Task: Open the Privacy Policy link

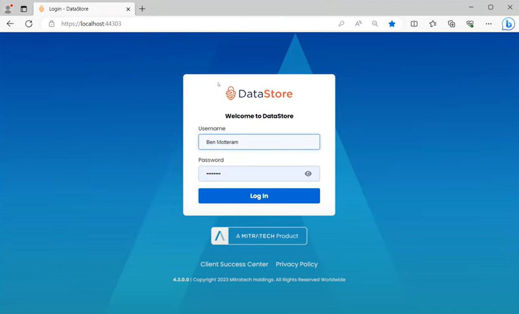Action: pos(297,264)
